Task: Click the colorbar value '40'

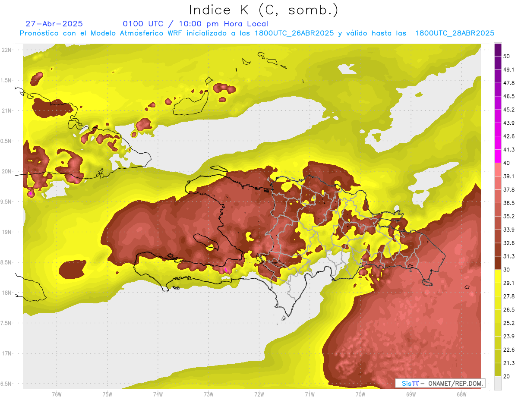Action: (x=507, y=163)
